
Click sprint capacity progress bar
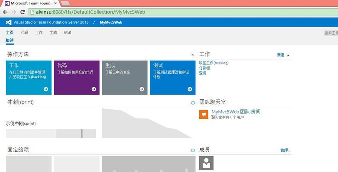pyautogui.click(x=51, y=134)
